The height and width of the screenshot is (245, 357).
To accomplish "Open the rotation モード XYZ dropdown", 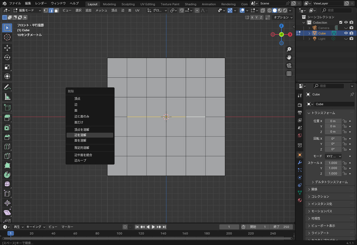I will point(333,156).
